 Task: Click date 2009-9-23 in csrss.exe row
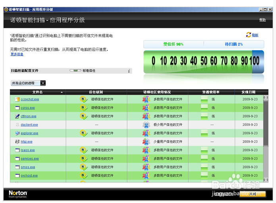tap(250, 108)
